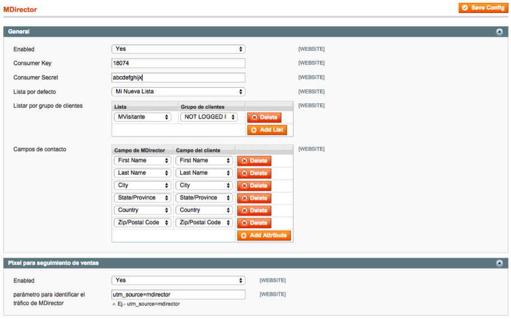Click the Lista column header

coord(120,107)
